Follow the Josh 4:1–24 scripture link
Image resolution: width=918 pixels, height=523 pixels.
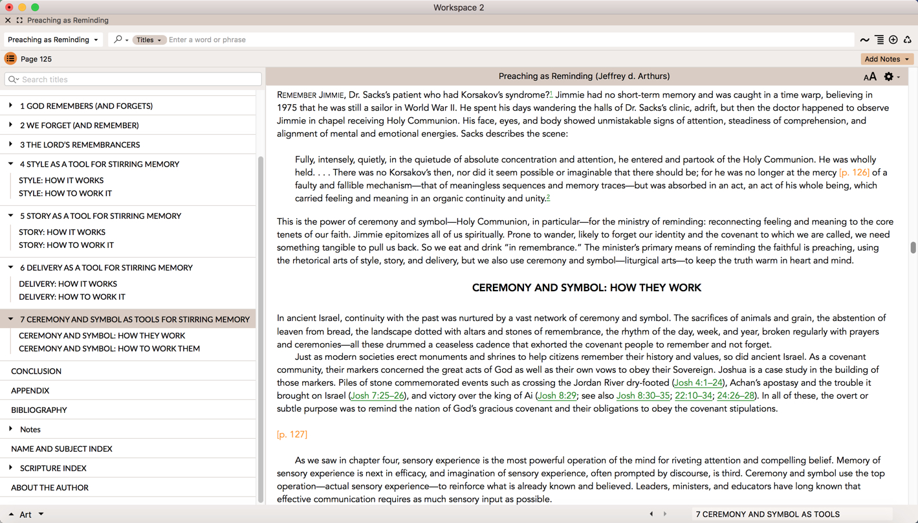point(698,383)
